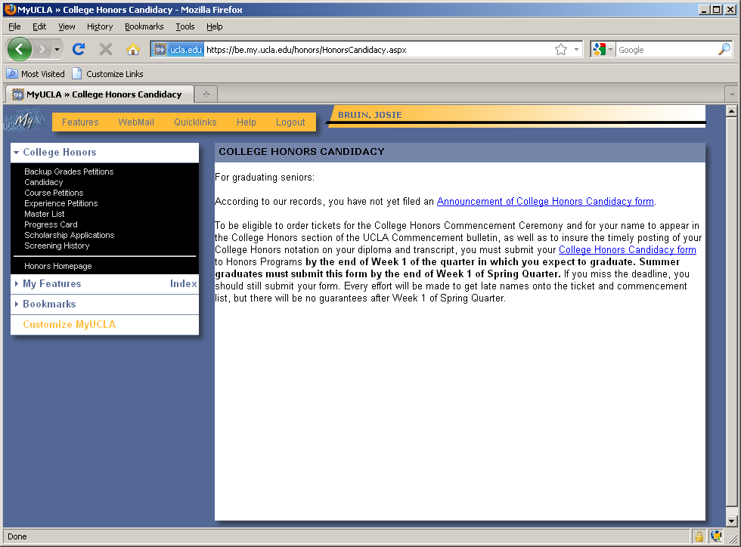Click the search magnifying glass icon
This screenshot has height=547, width=741.
tap(724, 50)
